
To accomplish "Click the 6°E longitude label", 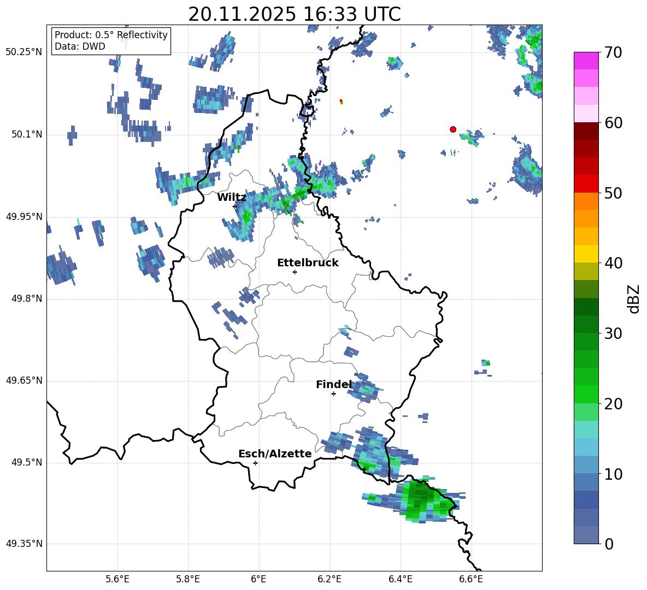I will pyautogui.click(x=258, y=579).
